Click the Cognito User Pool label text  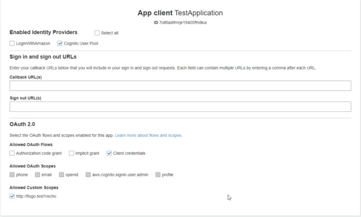click(x=81, y=43)
